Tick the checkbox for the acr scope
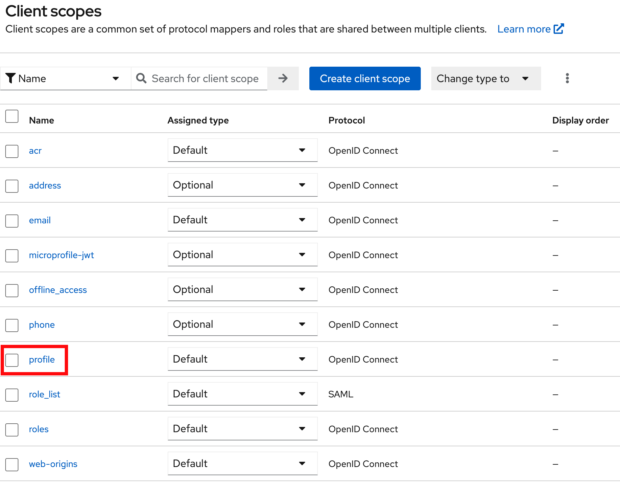Image resolution: width=620 pixels, height=490 pixels. [x=12, y=151]
